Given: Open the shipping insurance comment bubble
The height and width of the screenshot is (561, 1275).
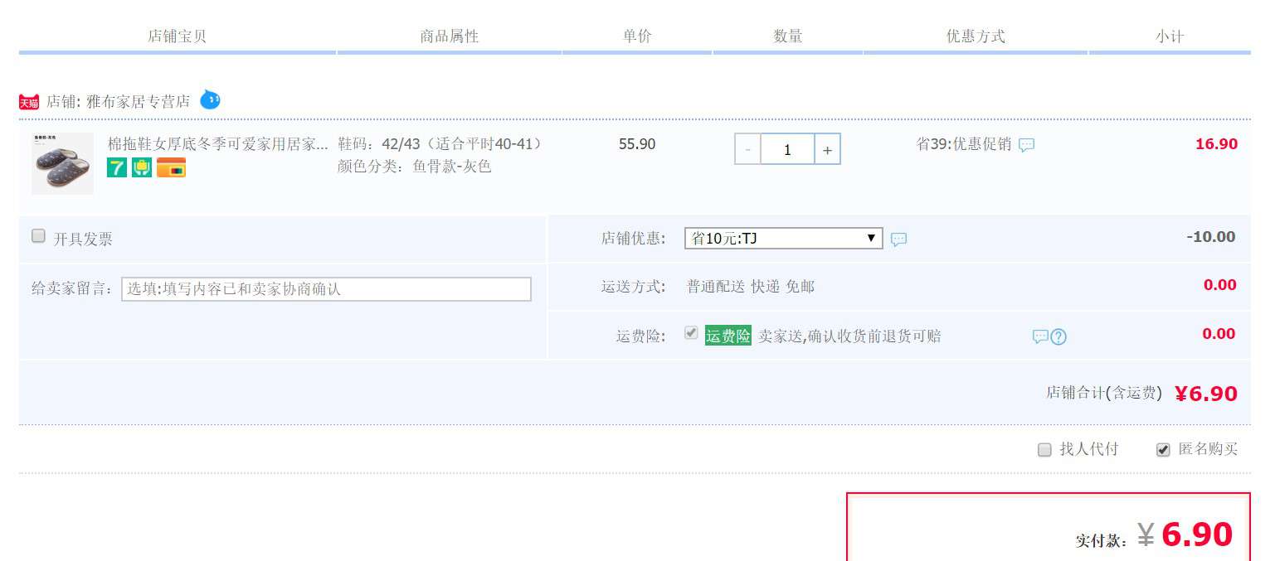Looking at the screenshot, I should click(1040, 335).
